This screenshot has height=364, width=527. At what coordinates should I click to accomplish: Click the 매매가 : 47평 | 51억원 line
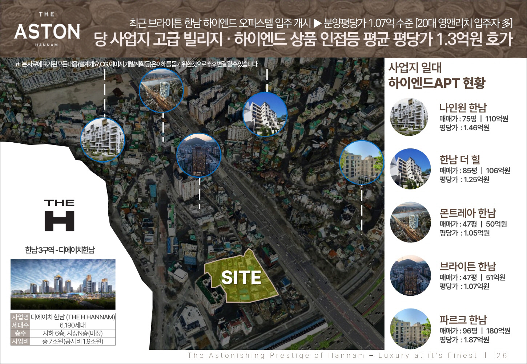click(472, 277)
